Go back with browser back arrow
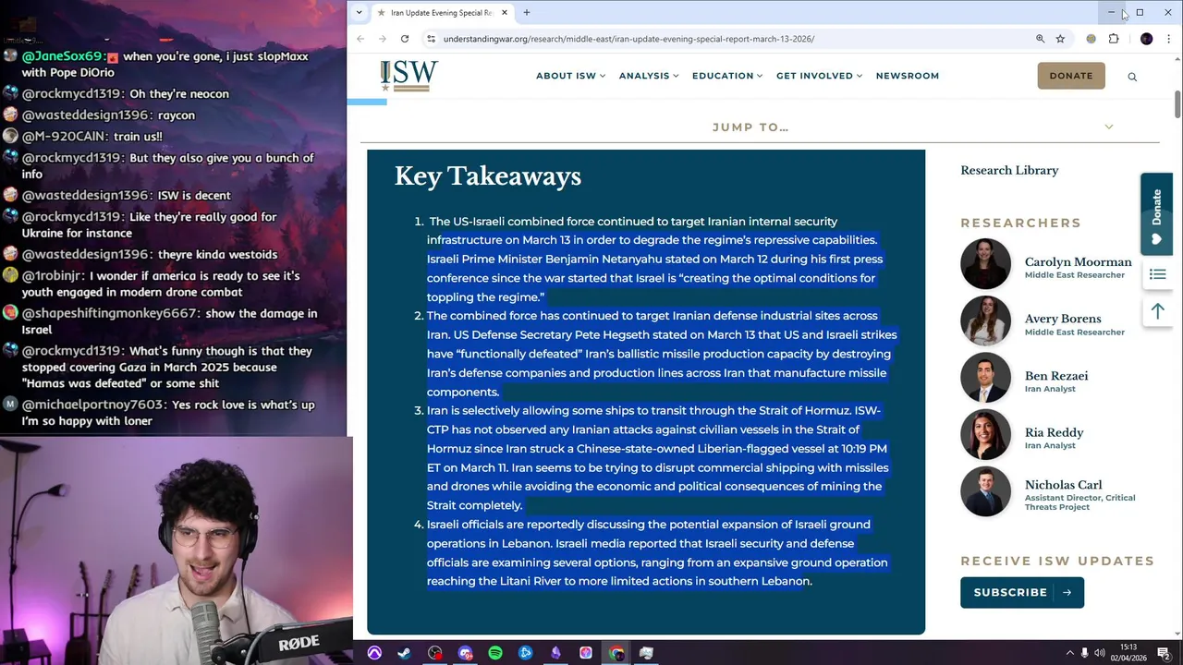 pyautogui.click(x=360, y=39)
